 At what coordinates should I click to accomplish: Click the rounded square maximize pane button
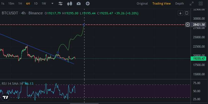pyautogui.click(x=187, y=13)
